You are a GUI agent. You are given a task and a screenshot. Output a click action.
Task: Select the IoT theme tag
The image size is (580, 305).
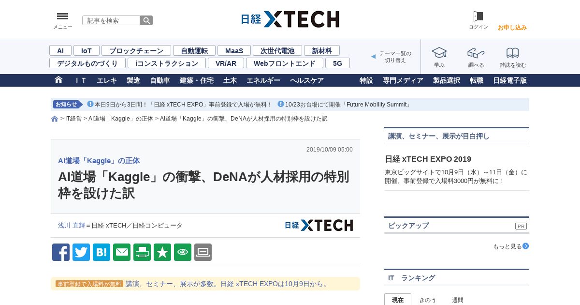(x=87, y=50)
